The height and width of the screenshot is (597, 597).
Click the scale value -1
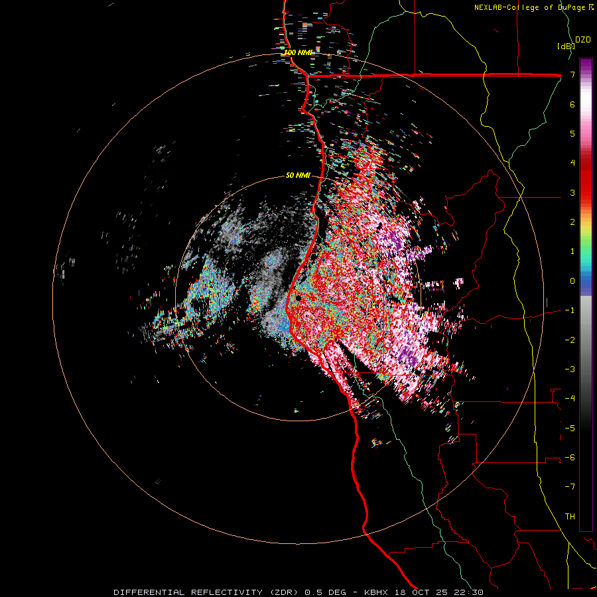570,310
